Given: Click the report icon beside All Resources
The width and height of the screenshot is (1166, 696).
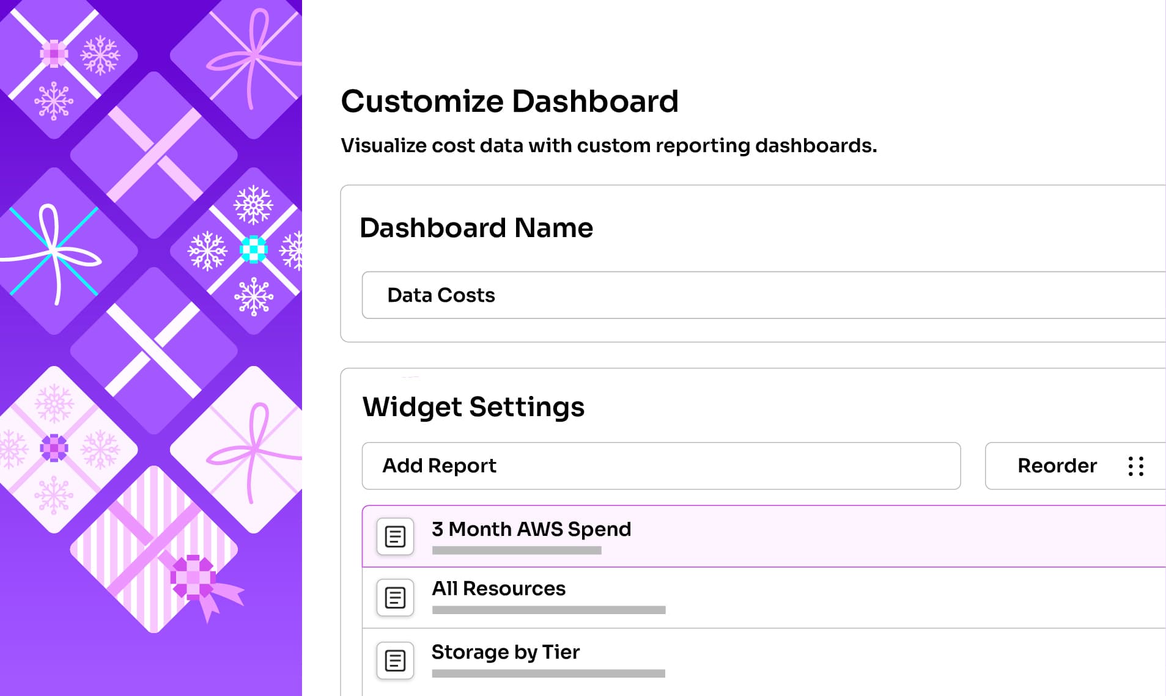Looking at the screenshot, I should tap(394, 597).
